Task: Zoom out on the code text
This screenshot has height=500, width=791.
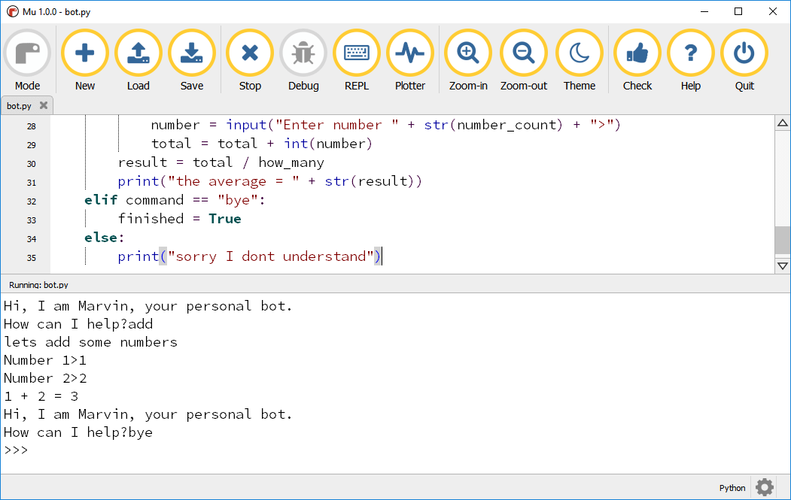Action: tap(523, 53)
